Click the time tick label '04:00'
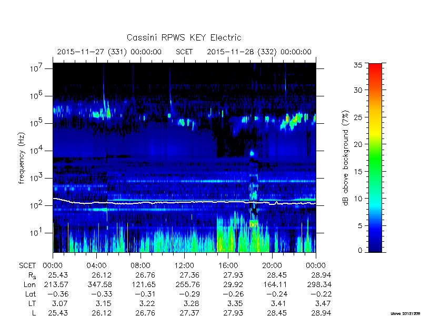421x316 pixels. coord(96,266)
